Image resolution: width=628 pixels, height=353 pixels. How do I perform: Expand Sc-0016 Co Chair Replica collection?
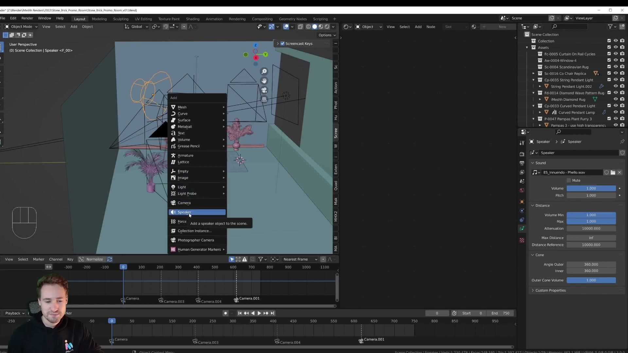coord(533,74)
